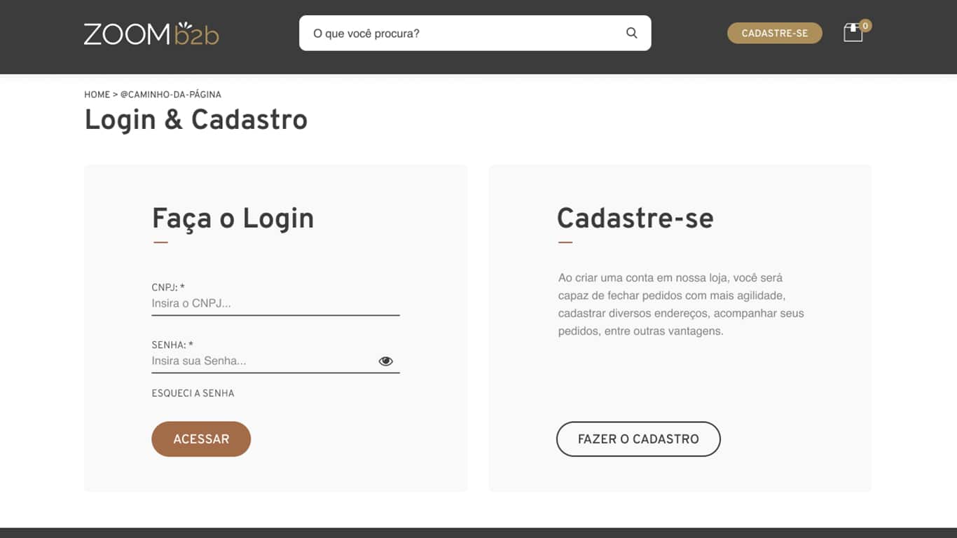Click the 'Login & Cadastro' page title

195,120
